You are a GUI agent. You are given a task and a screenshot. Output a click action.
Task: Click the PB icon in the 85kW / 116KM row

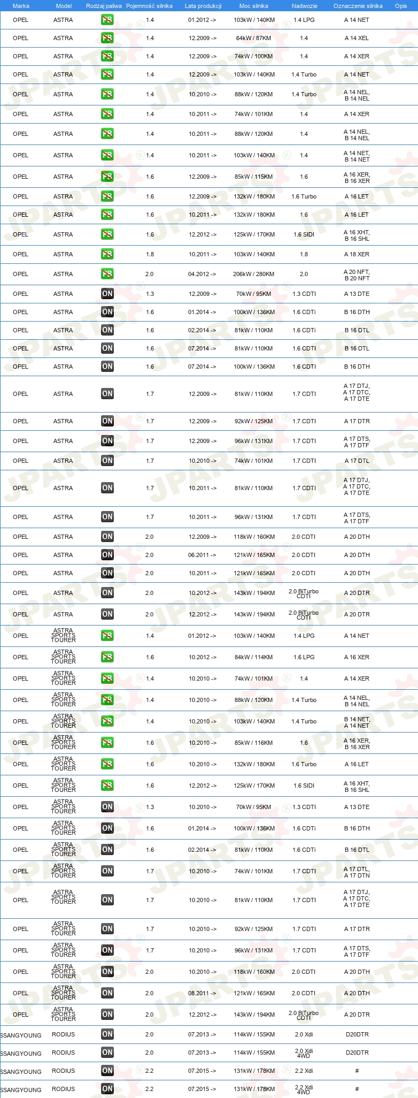point(107,743)
